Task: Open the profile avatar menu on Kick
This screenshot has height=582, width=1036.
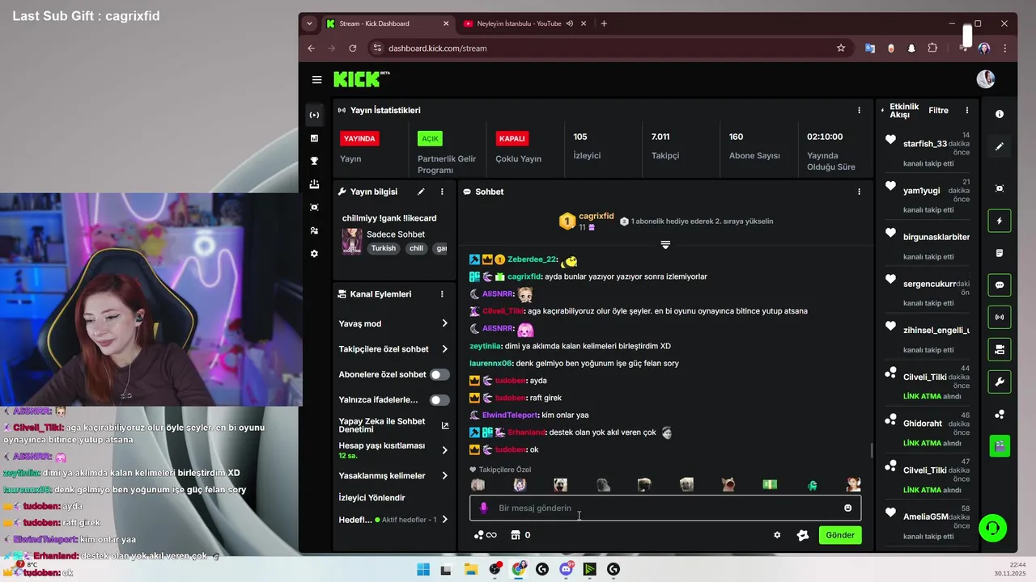Action: 985,78
